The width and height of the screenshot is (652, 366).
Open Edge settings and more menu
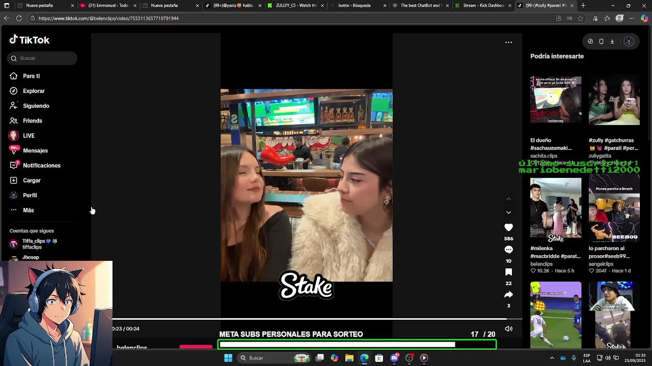tap(632, 18)
